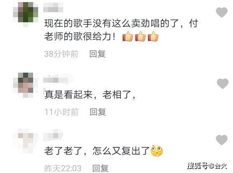Open the green pixelated avatar of the first commenter
Viewport: 233px width, 173px height.
26,13
